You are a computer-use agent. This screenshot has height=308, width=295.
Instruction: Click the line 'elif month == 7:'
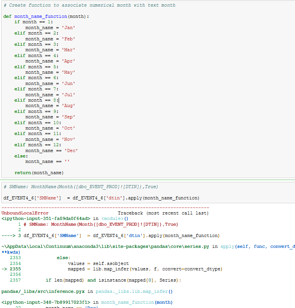coord(36,89)
